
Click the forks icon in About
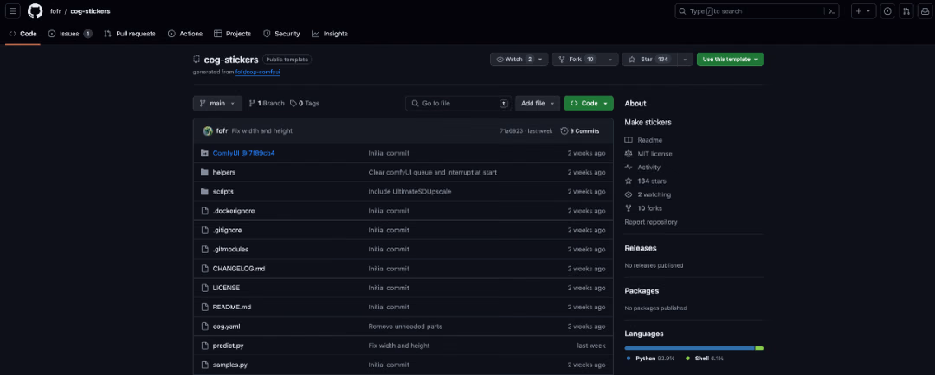point(629,208)
